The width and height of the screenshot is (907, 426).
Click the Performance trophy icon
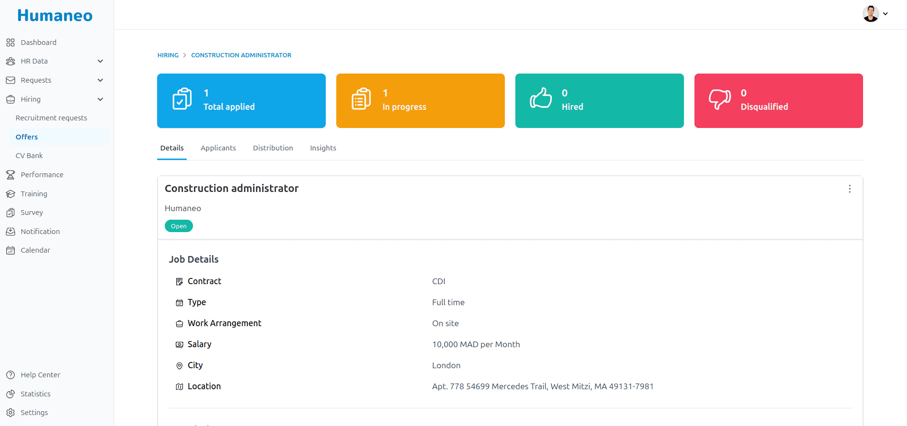[11, 175]
